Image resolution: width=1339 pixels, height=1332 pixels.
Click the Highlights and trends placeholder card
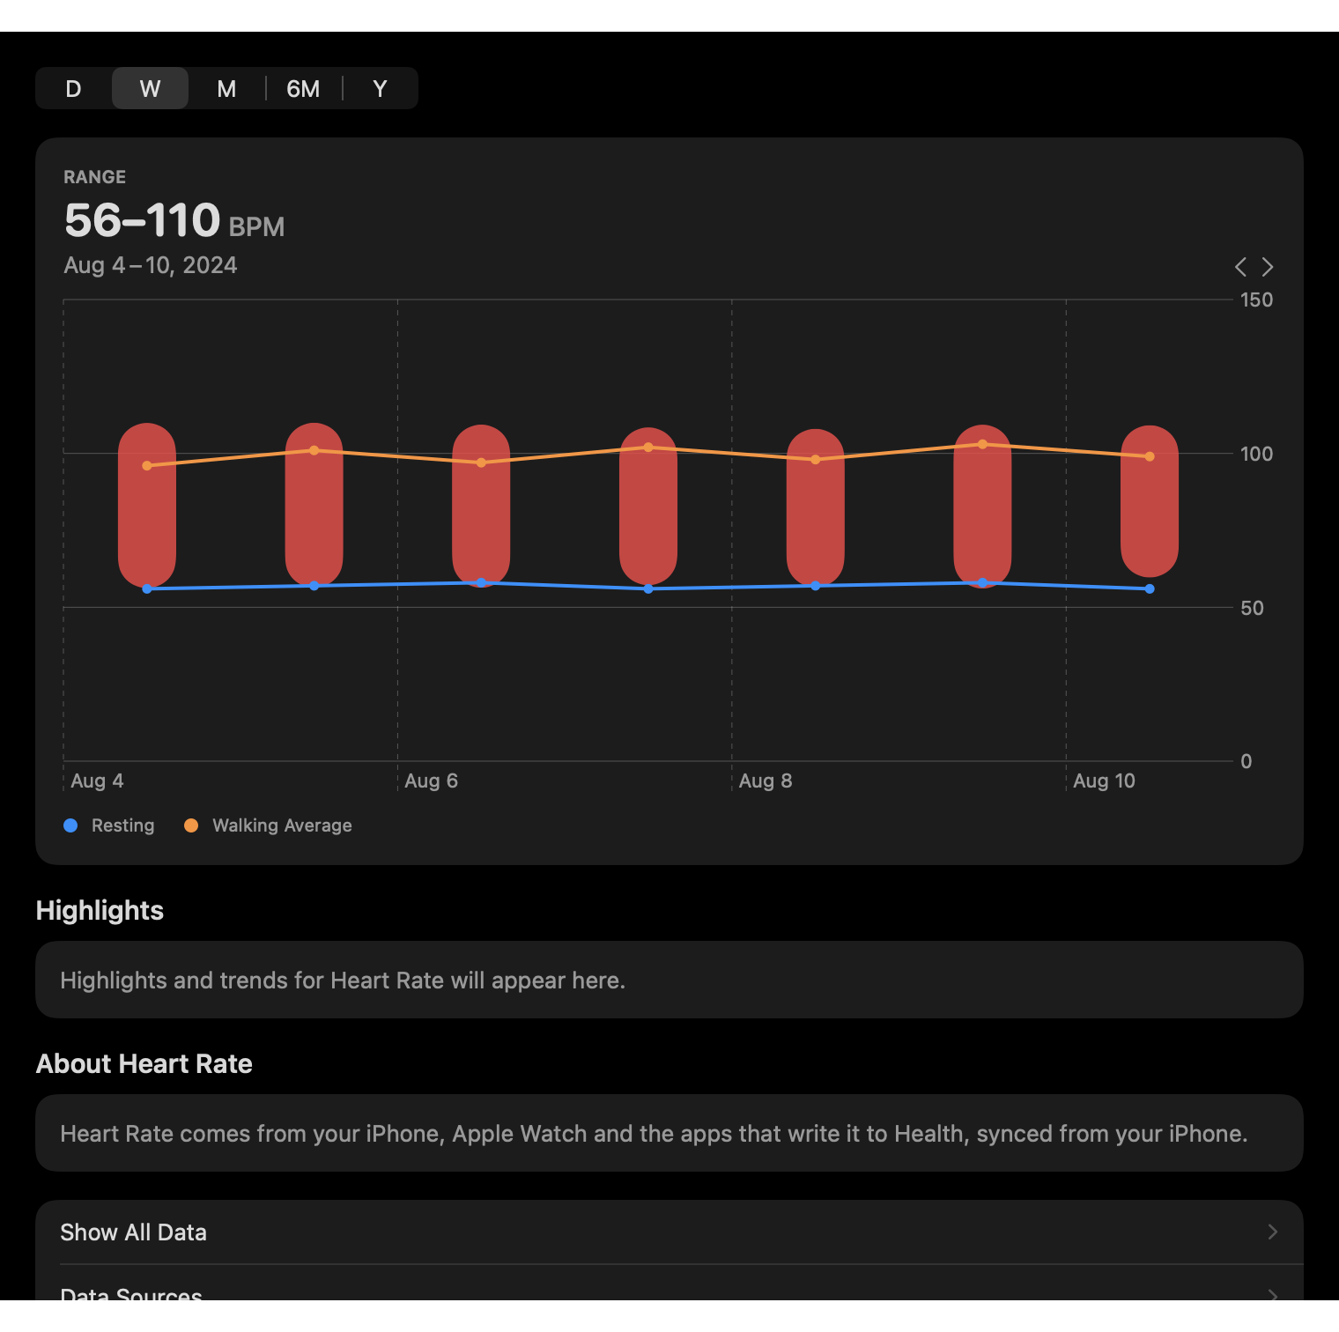pyautogui.click(x=669, y=980)
